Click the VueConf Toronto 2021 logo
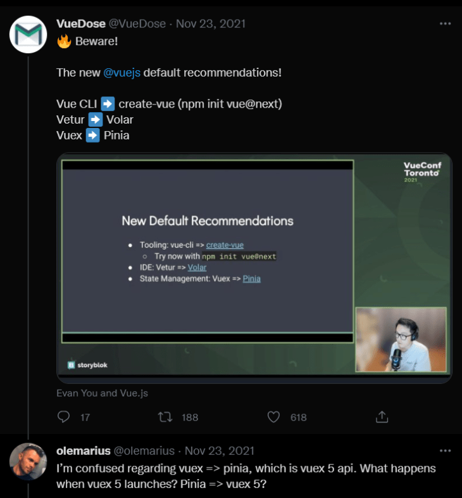This screenshot has height=498, width=462. [x=422, y=172]
